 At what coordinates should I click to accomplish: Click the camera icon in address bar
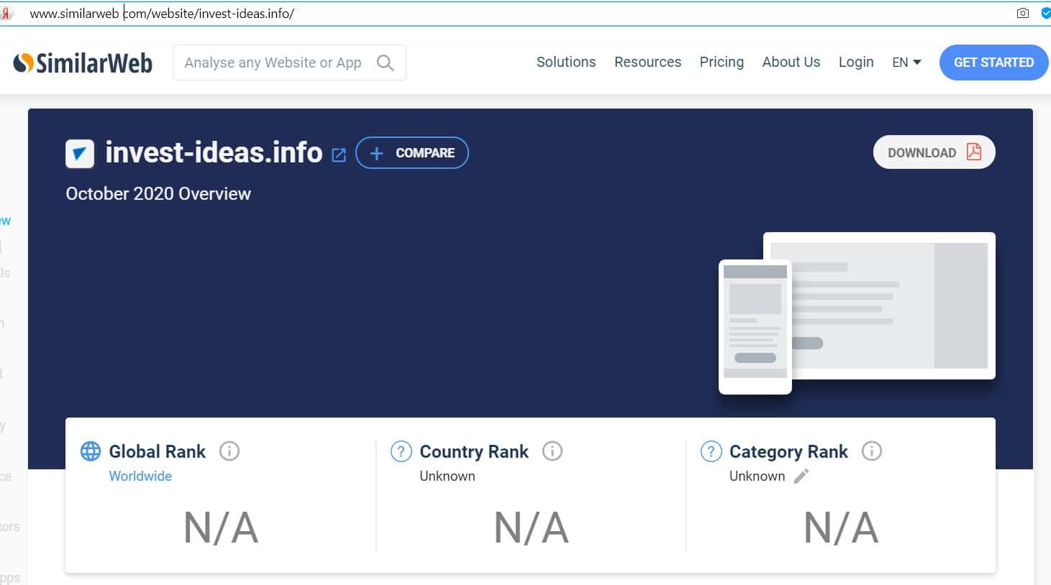click(x=1022, y=13)
